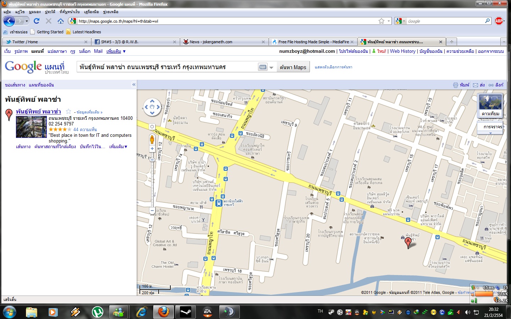Reload the current page

pyautogui.click(x=37, y=21)
